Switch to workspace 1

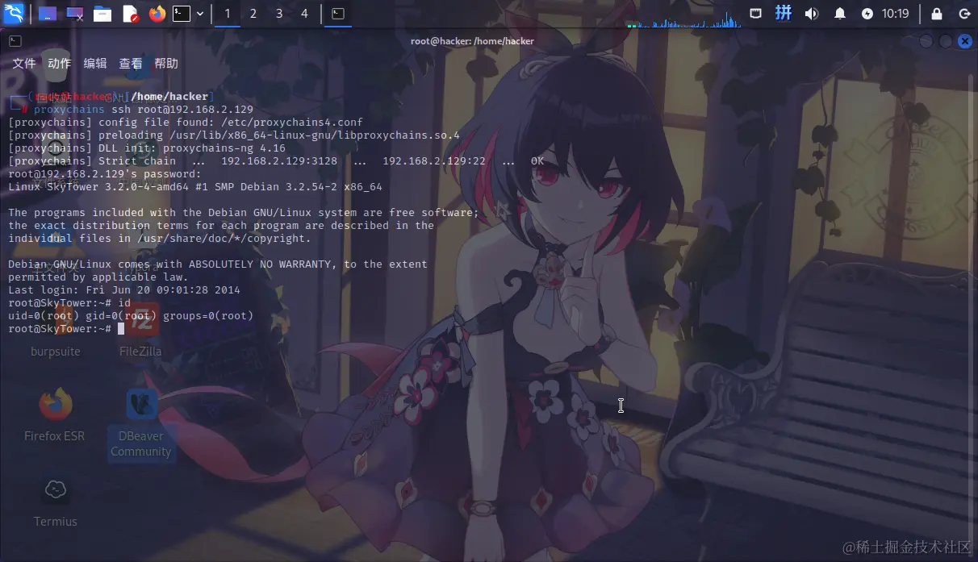[x=228, y=14]
